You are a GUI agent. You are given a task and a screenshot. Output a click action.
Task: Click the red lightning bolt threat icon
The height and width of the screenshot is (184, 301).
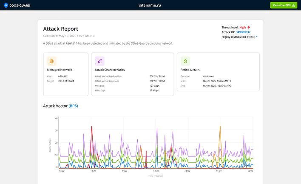pyautogui.click(x=249, y=27)
